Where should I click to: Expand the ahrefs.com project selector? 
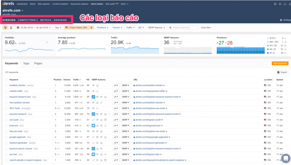point(13,11)
